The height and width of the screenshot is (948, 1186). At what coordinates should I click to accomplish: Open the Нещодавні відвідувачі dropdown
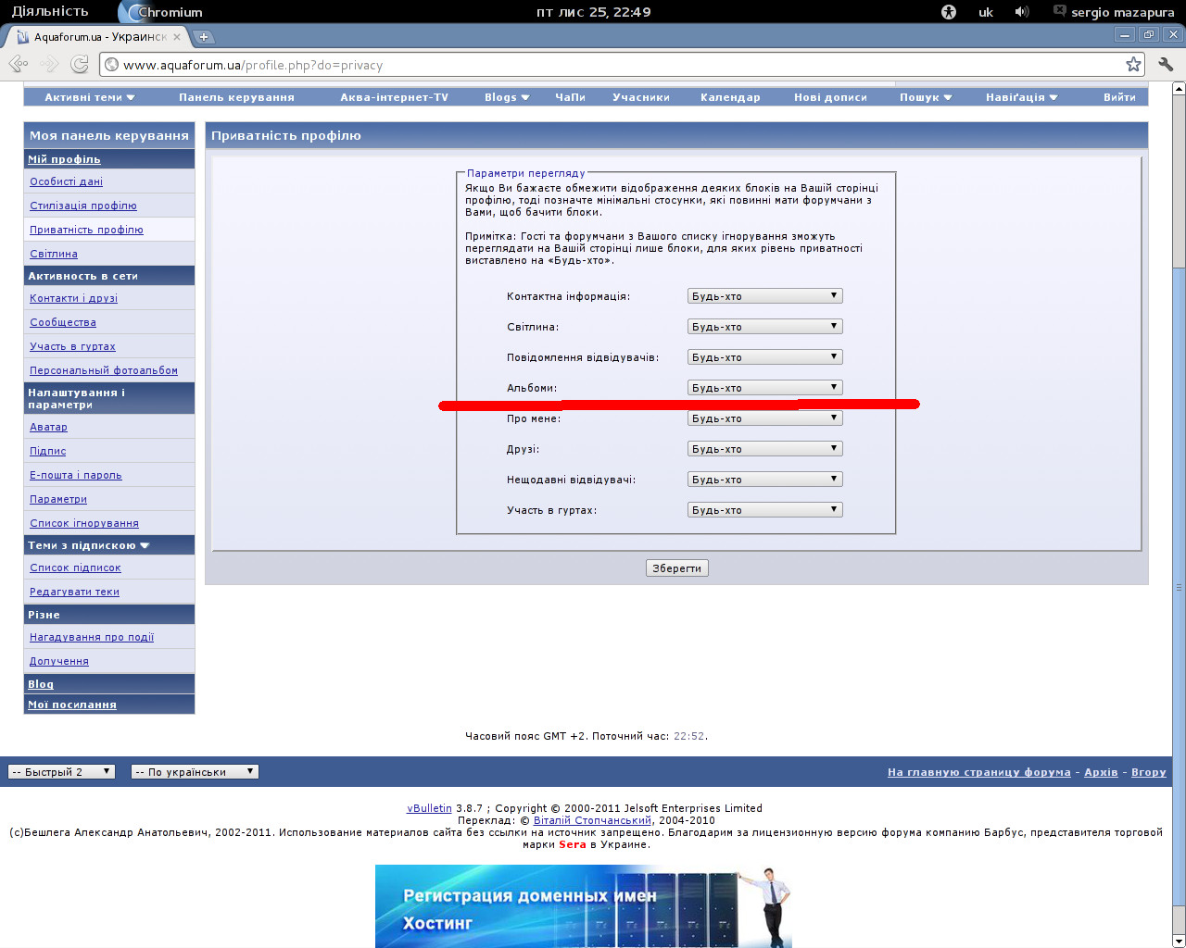(x=764, y=480)
